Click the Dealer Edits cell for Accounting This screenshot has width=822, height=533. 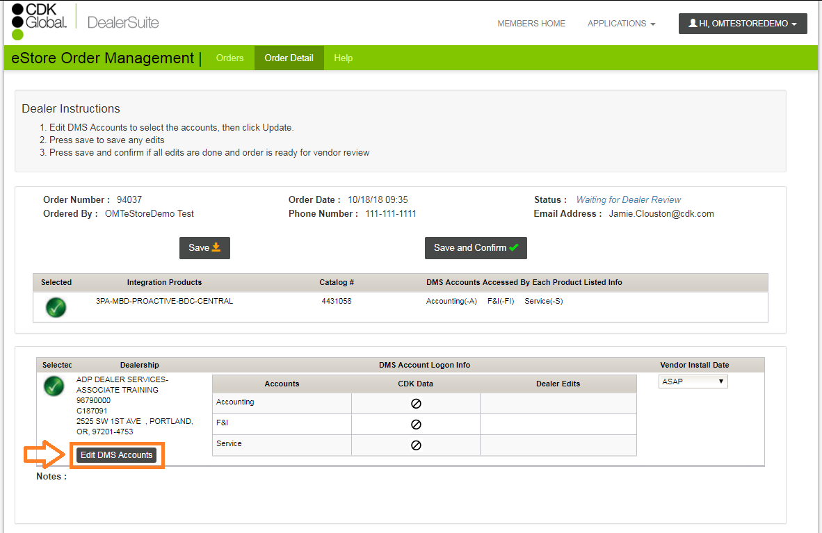pos(558,403)
